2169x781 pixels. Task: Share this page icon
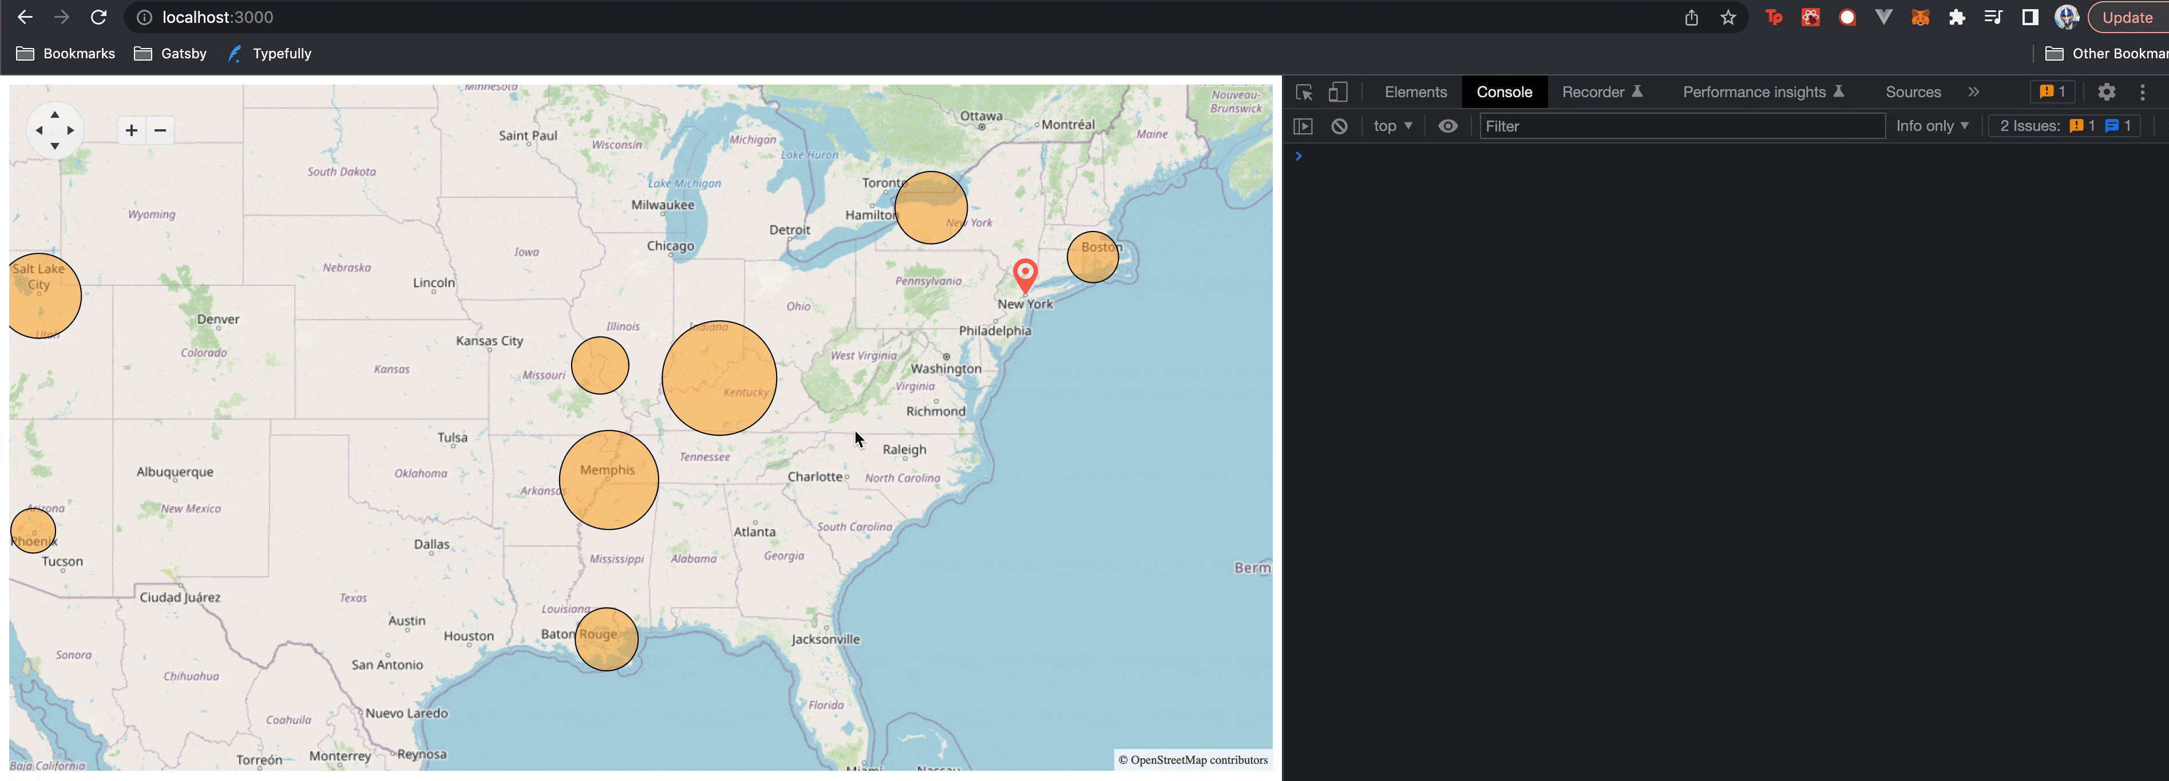(x=1692, y=17)
